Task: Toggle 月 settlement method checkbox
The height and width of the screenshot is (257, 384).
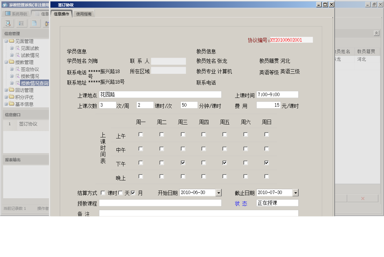Action: click(x=133, y=193)
